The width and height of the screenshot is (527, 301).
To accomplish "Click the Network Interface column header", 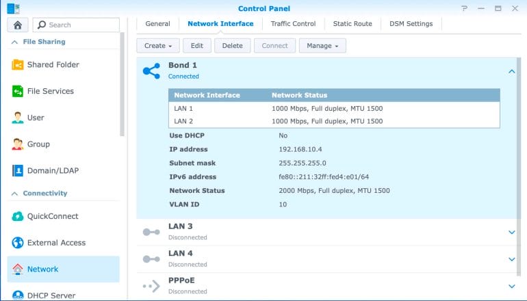I will point(207,95).
